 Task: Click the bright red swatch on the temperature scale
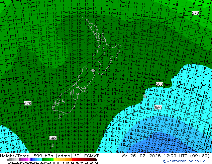tap(73, 160)
